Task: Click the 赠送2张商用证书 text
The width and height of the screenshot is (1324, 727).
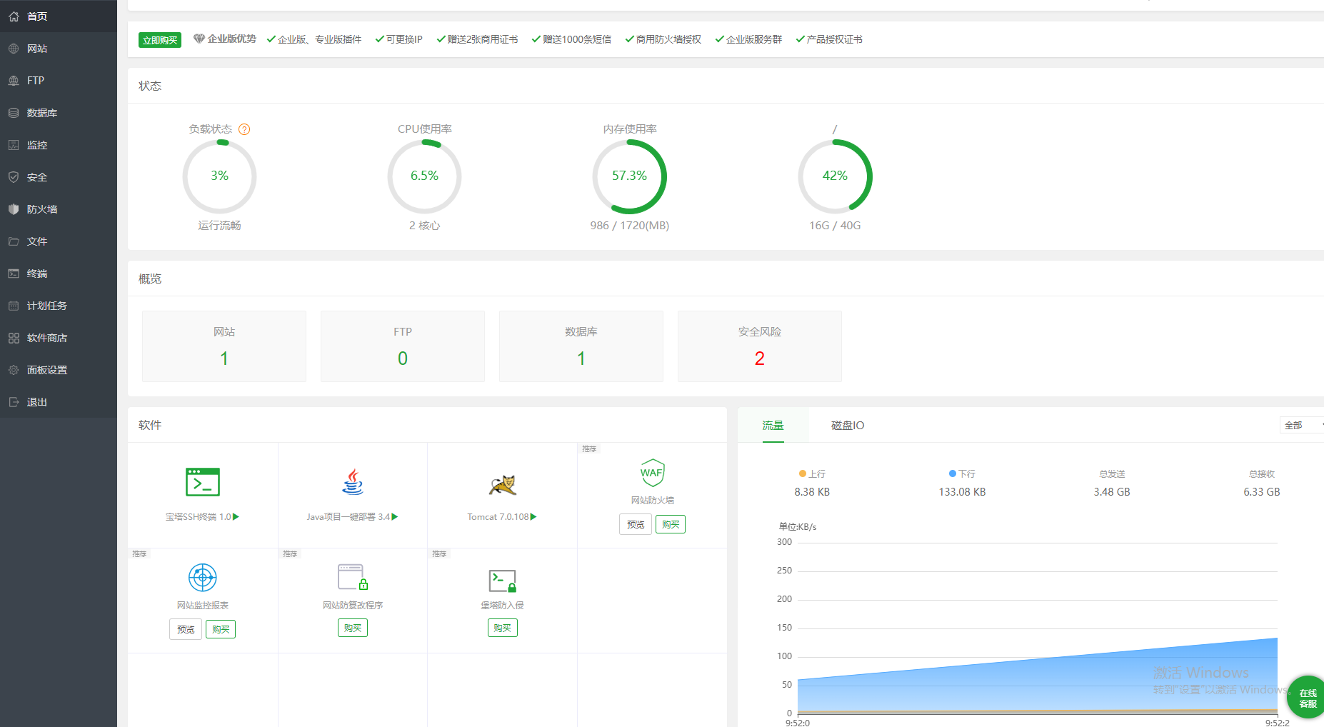Action: 483,39
